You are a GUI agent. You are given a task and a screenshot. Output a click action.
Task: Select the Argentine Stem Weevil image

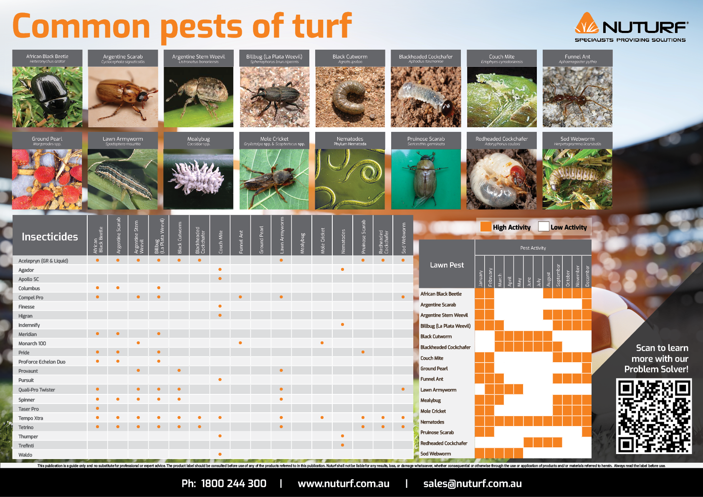coord(199,97)
